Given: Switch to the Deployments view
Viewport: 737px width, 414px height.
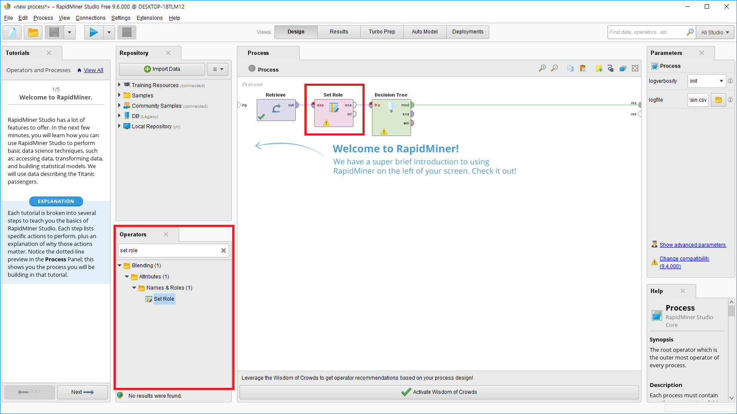Looking at the screenshot, I should (468, 32).
